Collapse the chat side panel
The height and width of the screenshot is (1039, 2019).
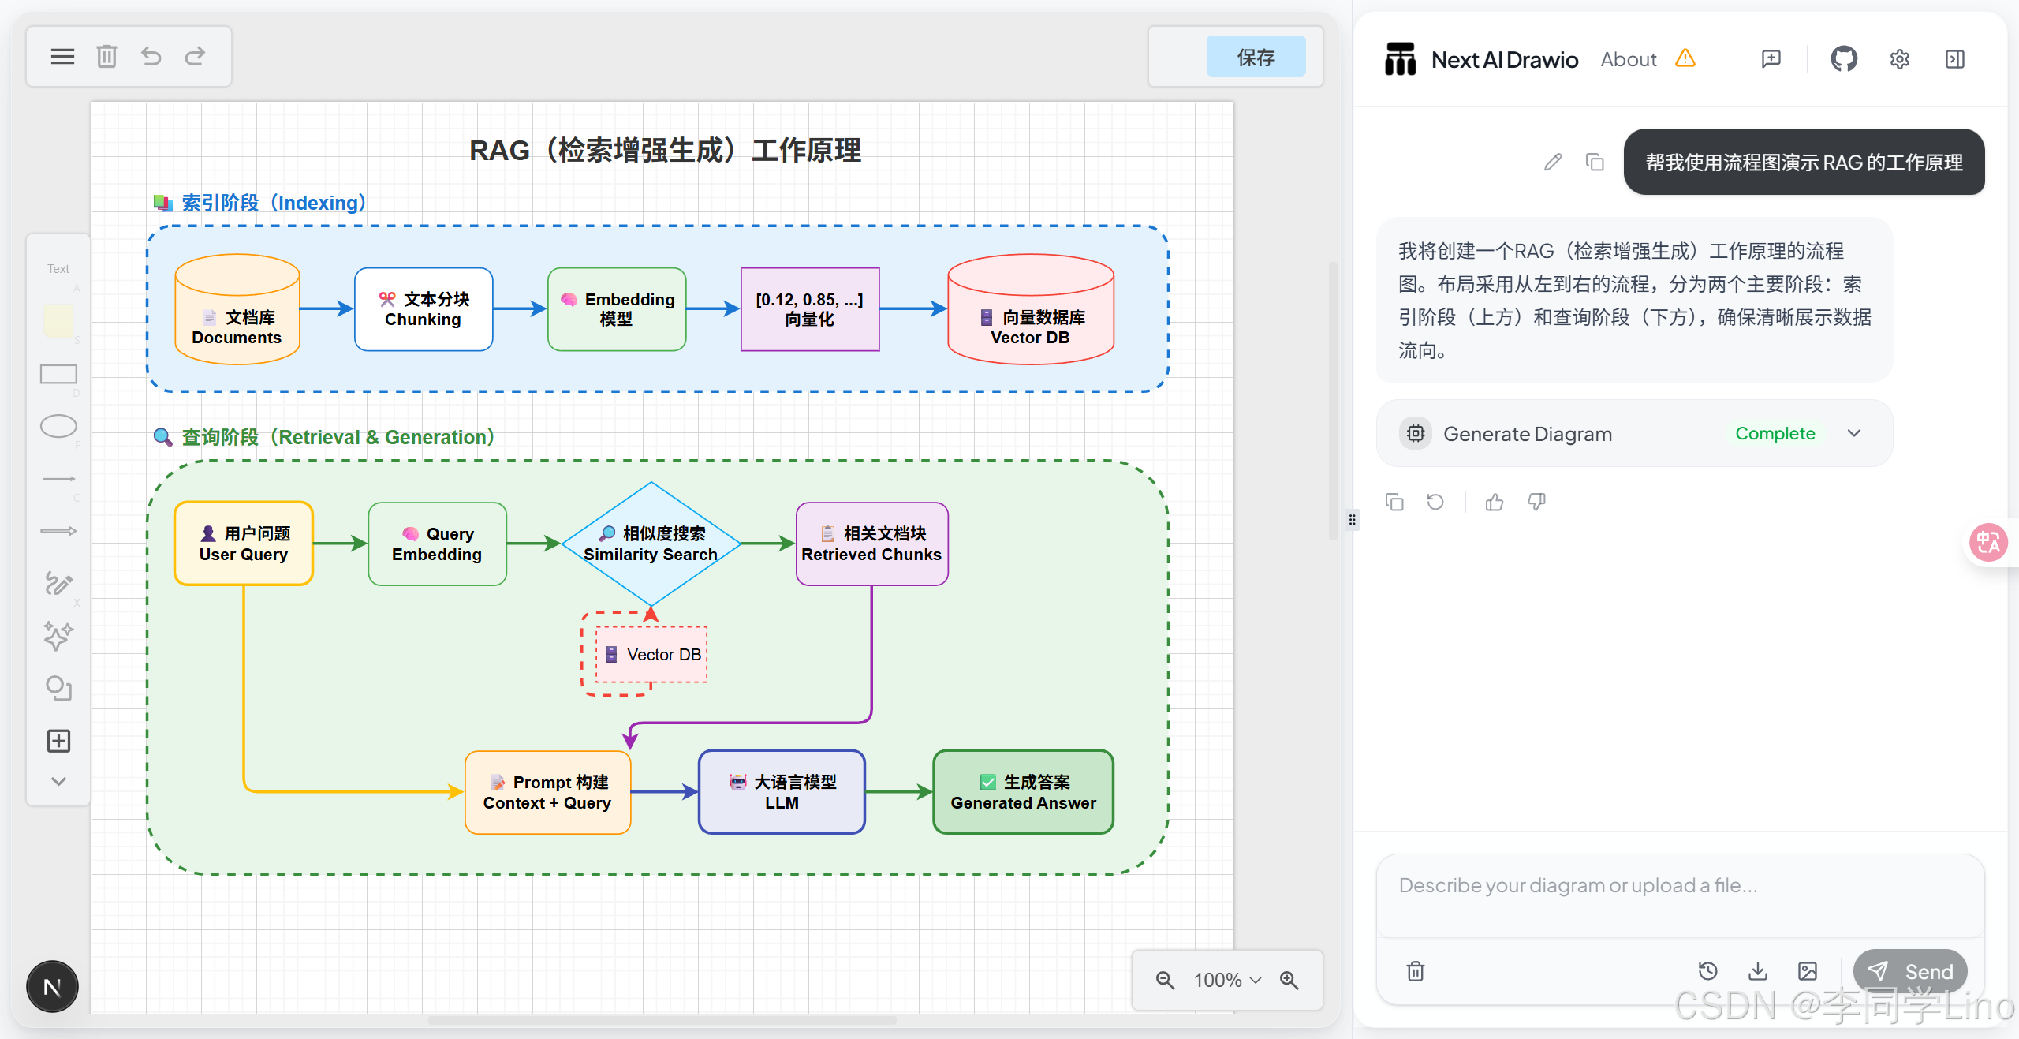click(x=1955, y=59)
